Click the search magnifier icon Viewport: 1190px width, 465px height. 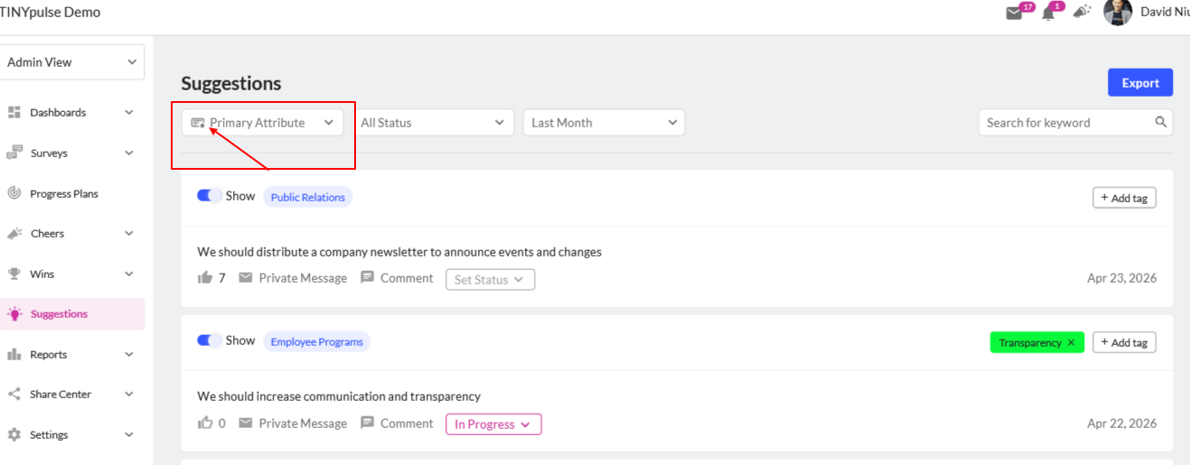coord(1161,122)
